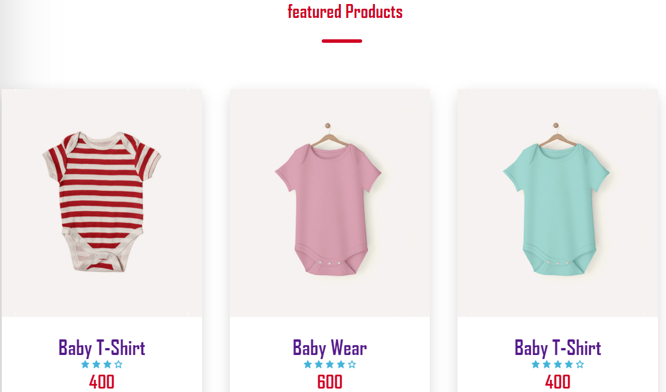Click the 600 price under Baby Wear
This screenshot has width=666, height=392.
pos(330,382)
